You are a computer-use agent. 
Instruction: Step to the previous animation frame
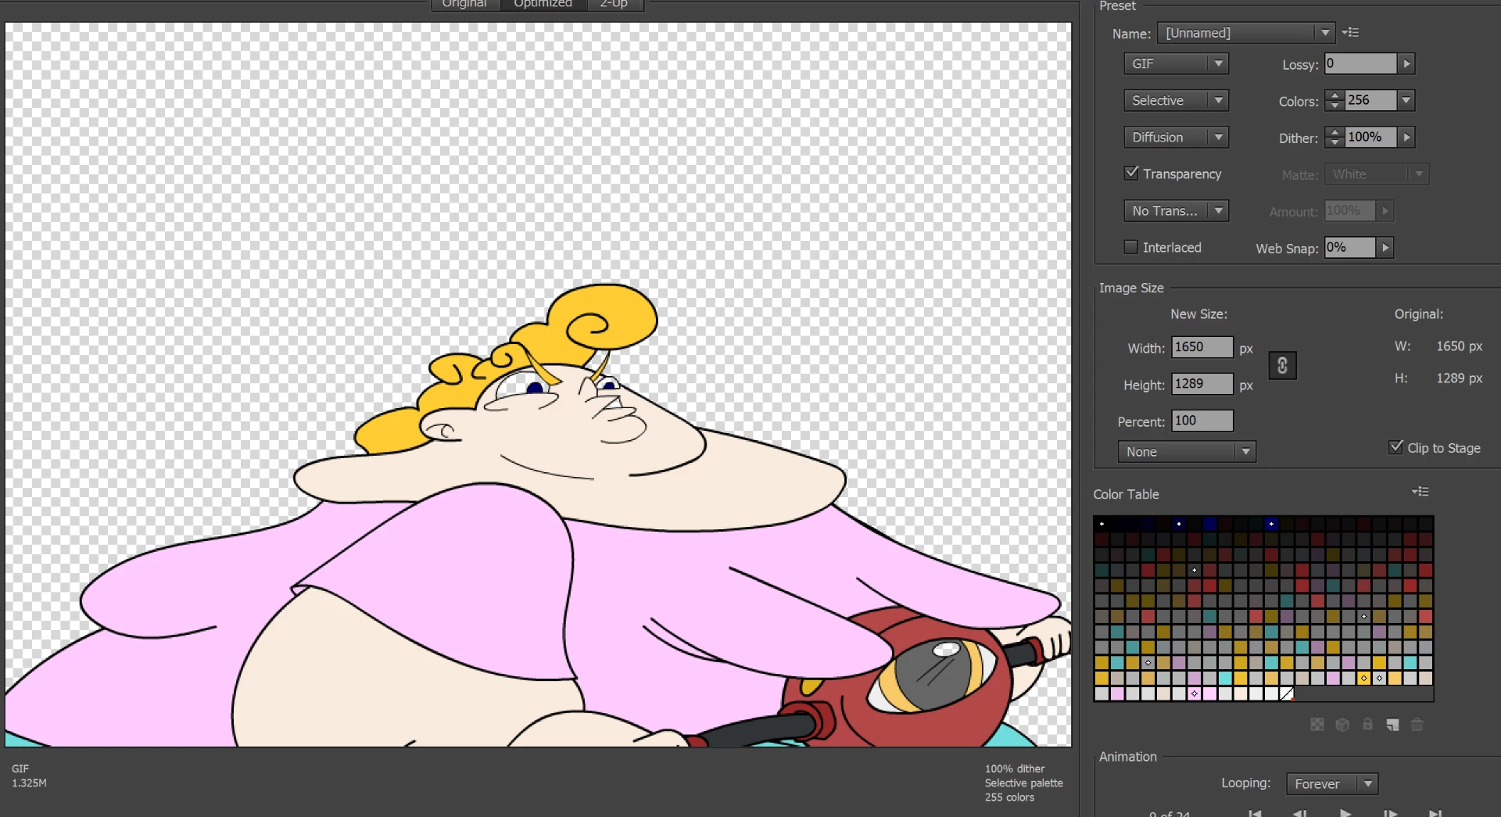coord(1299,813)
